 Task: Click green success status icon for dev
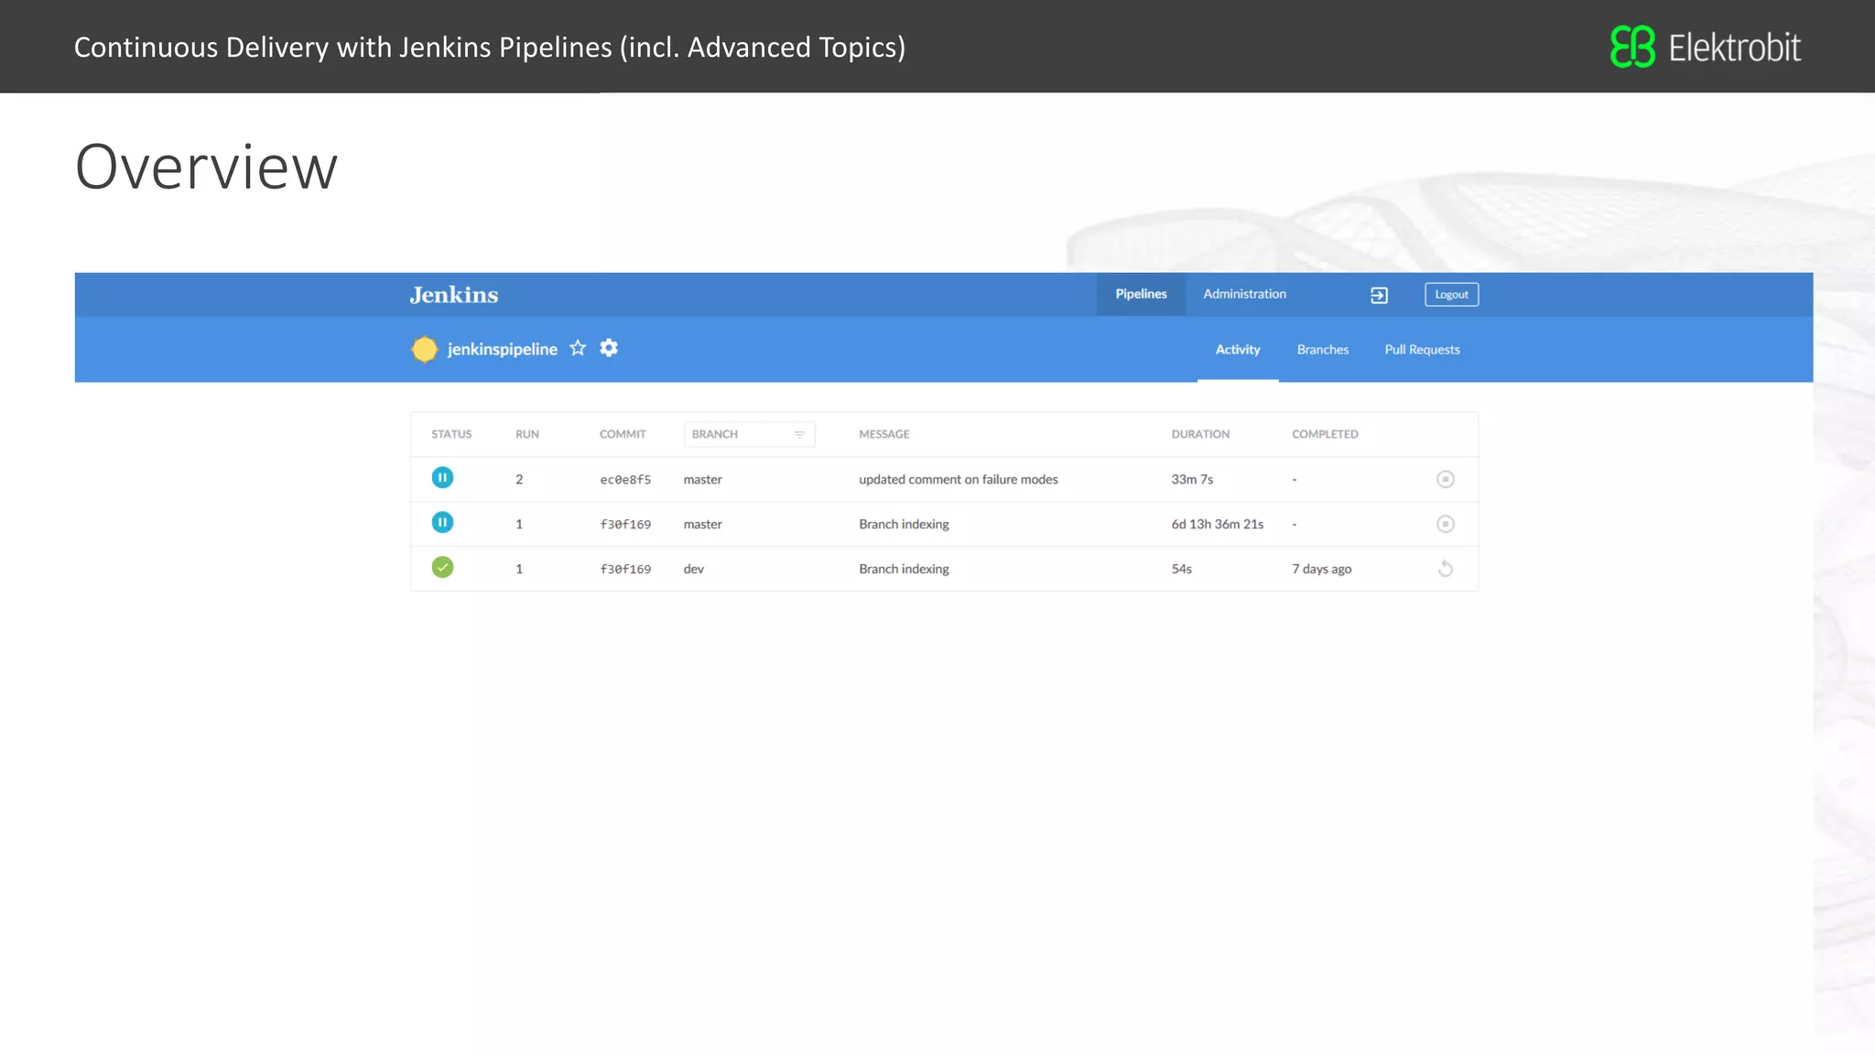[442, 568]
